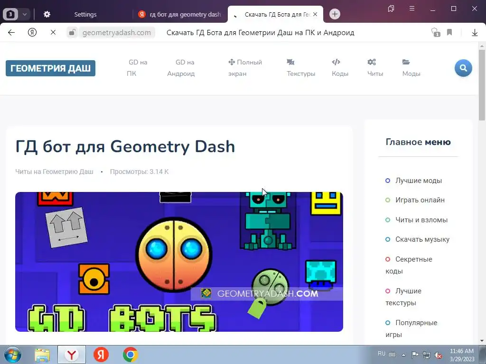Switch to the 'гд бот для geometry dash' tab
The height and width of the screenshot is (364, 486).
point(180,15)
